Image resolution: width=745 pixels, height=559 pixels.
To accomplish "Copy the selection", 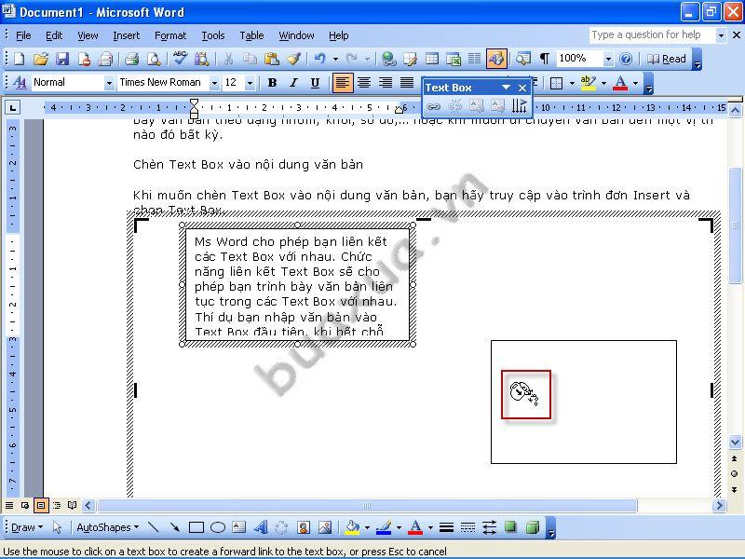I will (250, 59).
